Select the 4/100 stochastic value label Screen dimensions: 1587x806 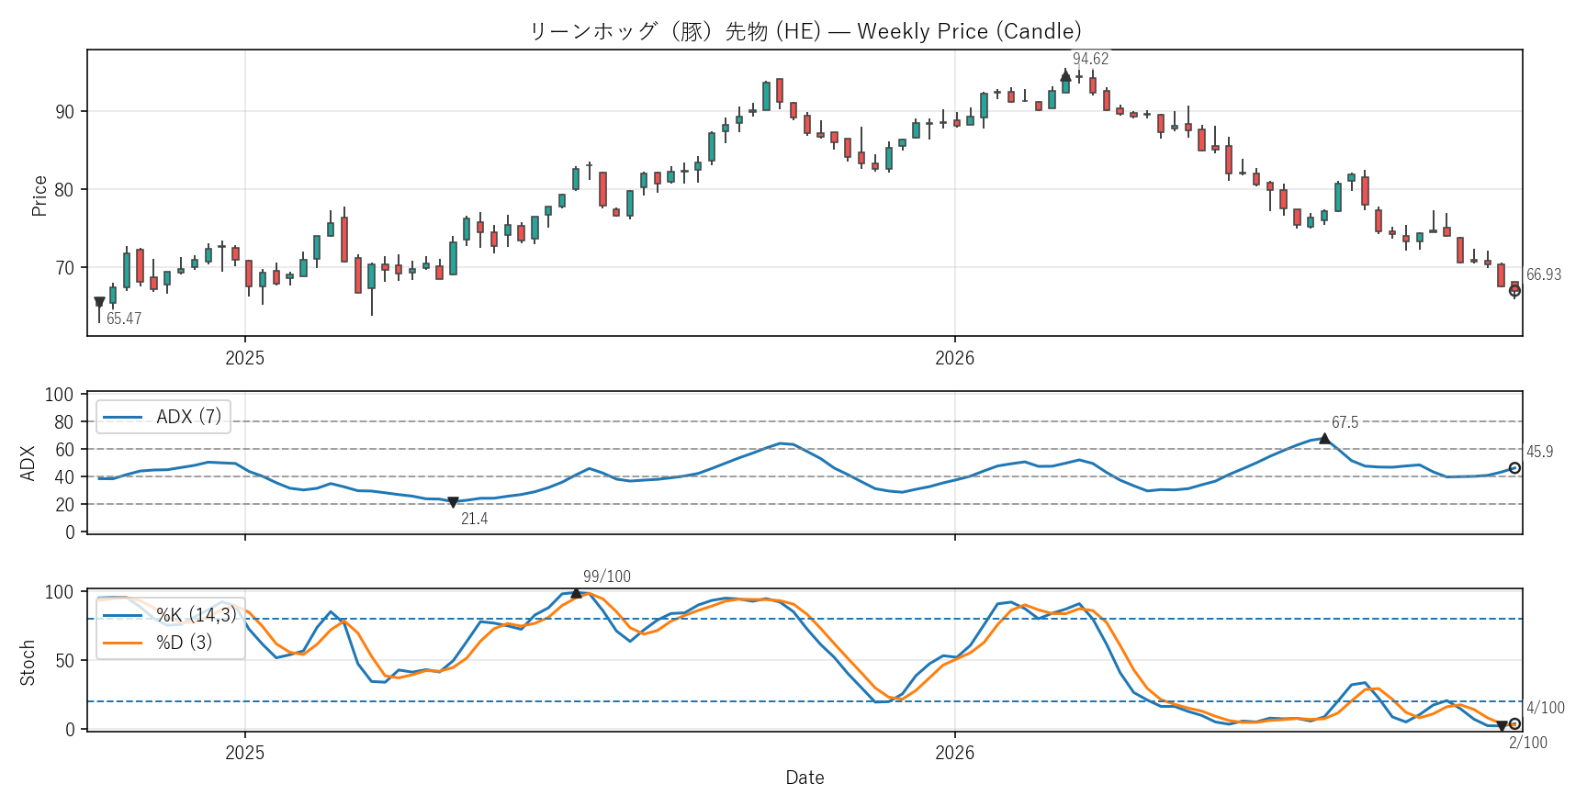coord(1546,708)
